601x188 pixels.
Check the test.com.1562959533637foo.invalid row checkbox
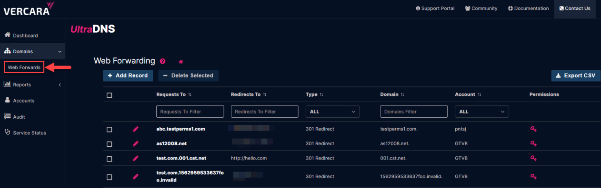110,177
